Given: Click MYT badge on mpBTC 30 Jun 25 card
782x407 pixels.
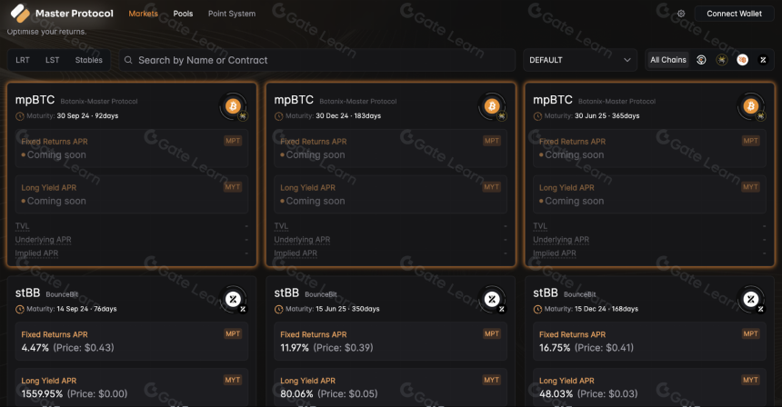Looking at the screenshot, I should coord(750,187).
